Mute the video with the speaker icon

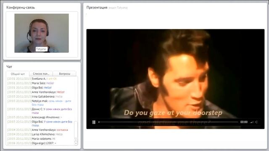[256, 122]
